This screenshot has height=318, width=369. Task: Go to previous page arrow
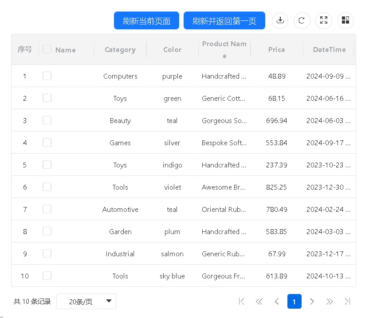click(x=277, y=302)
